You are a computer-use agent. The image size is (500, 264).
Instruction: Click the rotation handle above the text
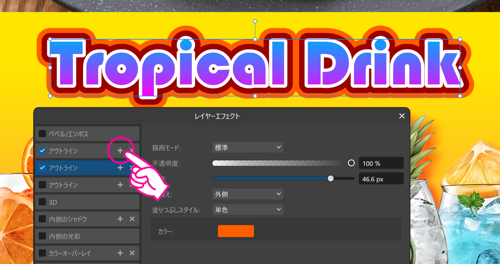point(255,21)
